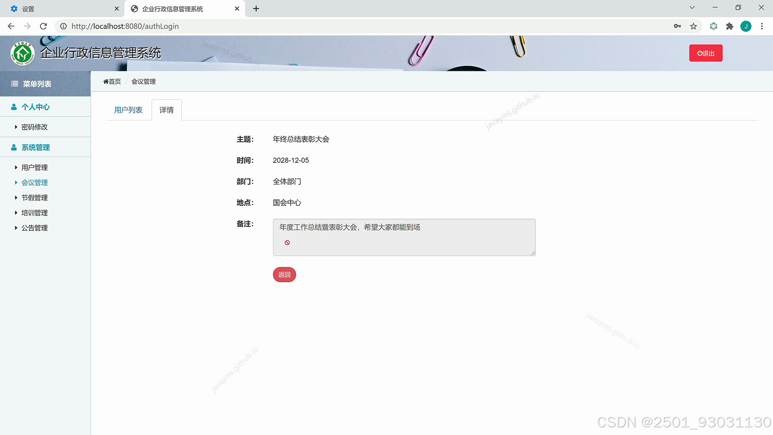The width and height of the screenshot is (773, 435).
Task: Open 公告管理 in the sidebar
Action: click(x=34, y=228)
